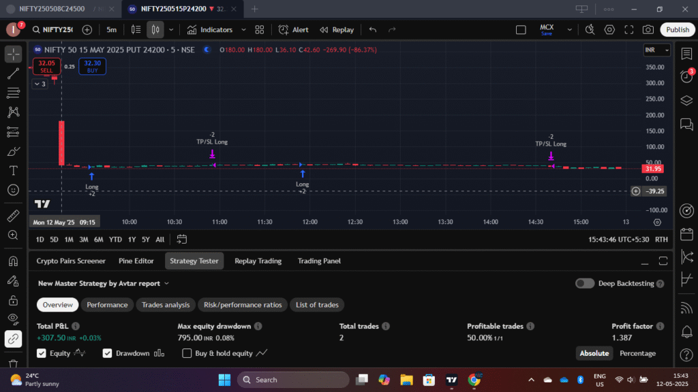Start bar Replay mode

pos(337,30)
